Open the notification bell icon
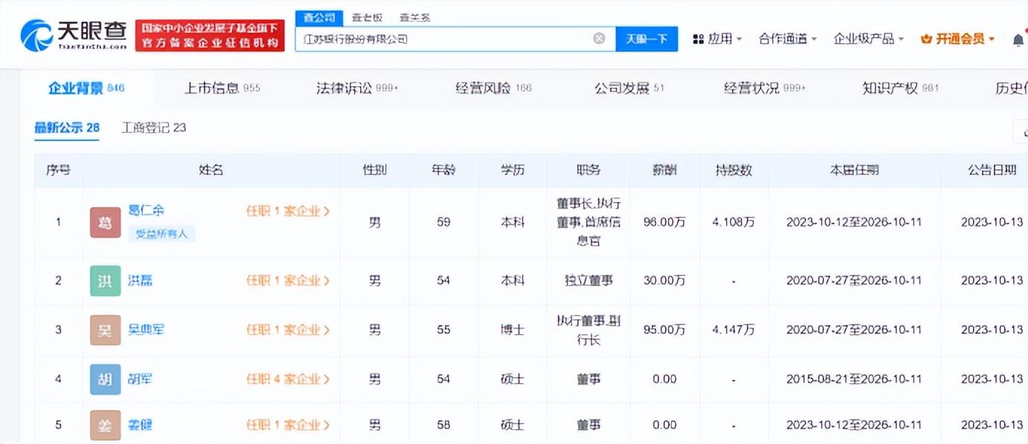The width and height of the screenshot is (1028, 444). (1018, 39)
